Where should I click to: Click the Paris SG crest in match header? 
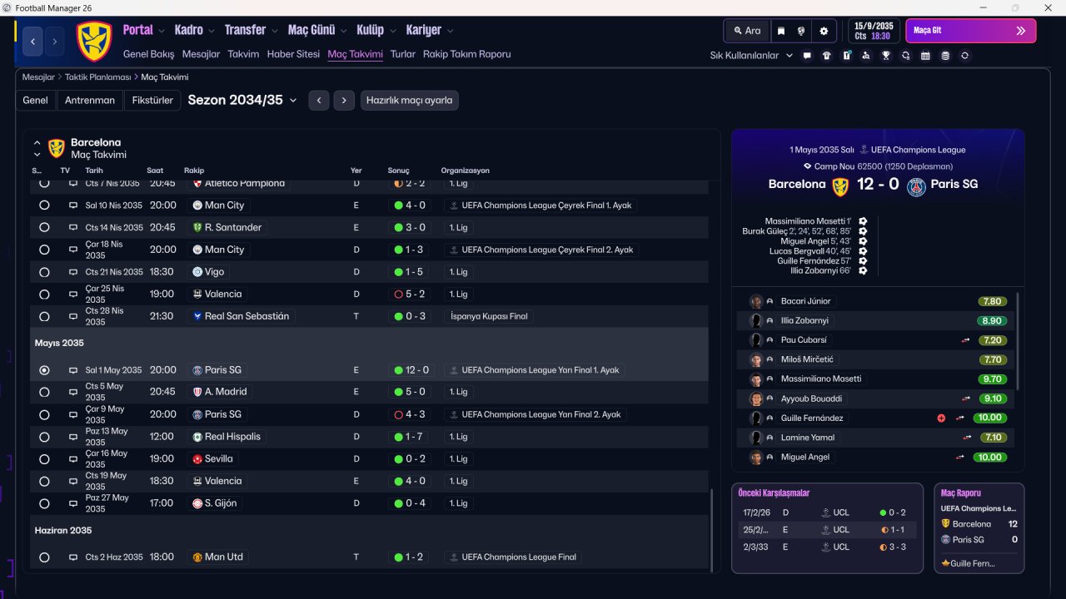tap(916, 186)
